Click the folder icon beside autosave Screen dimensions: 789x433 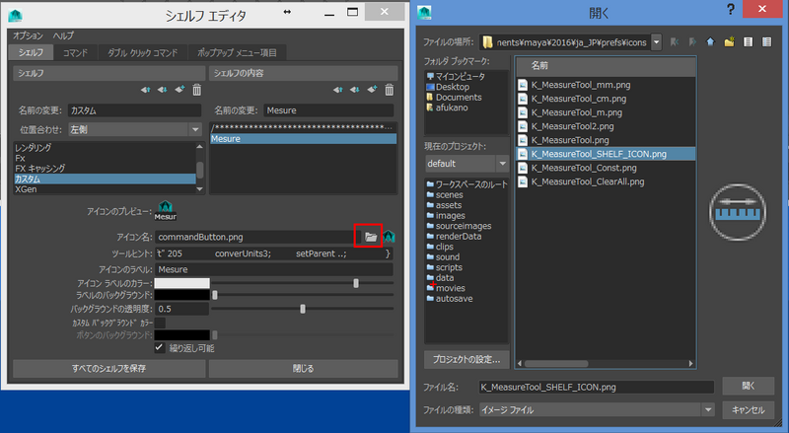(x=430, y=299)
